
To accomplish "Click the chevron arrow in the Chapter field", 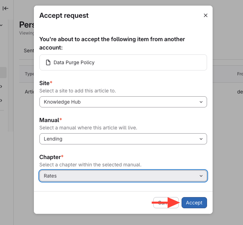I will [x=201, y=176].
